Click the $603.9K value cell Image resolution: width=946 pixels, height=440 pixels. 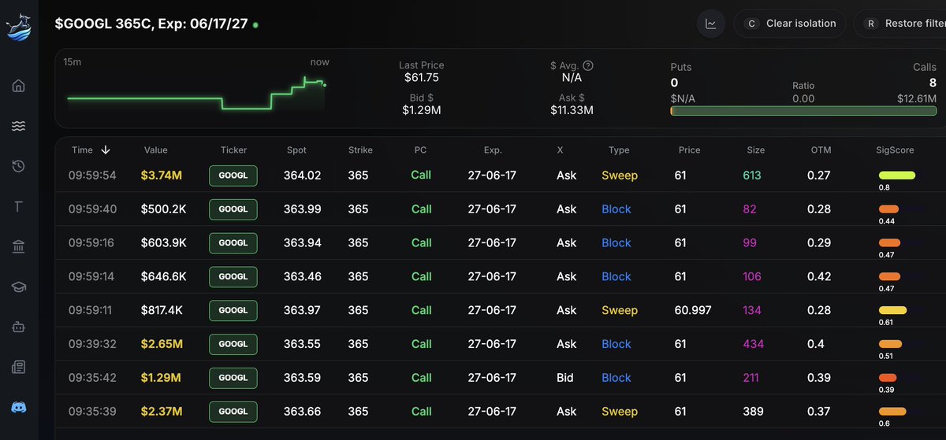[x=164, y=242]
